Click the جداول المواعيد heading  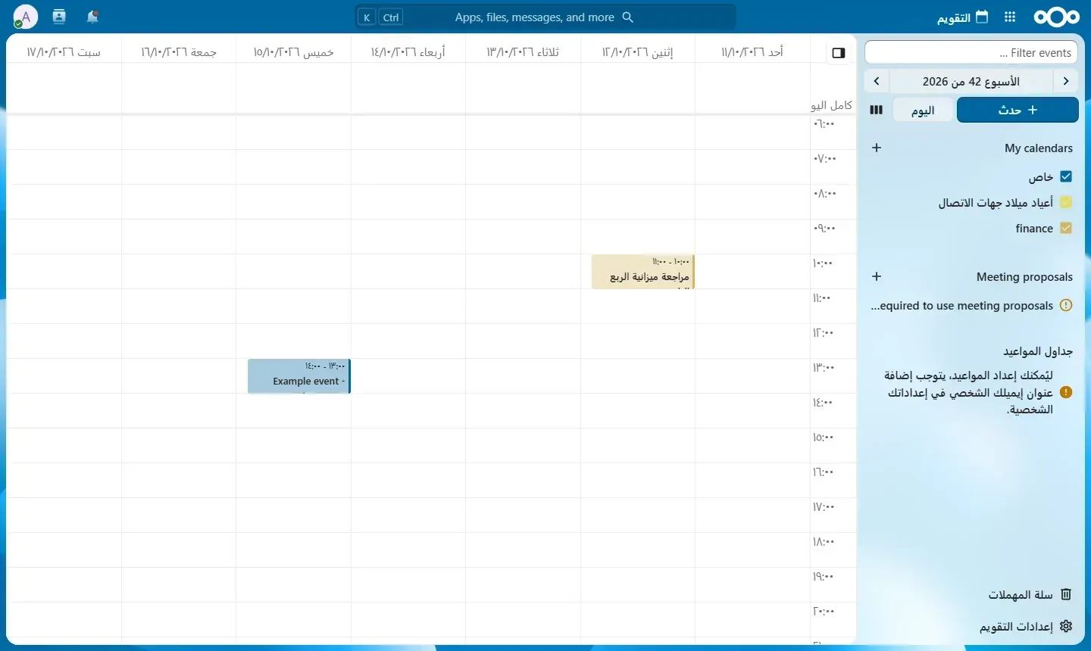(x=1038, y=351)
